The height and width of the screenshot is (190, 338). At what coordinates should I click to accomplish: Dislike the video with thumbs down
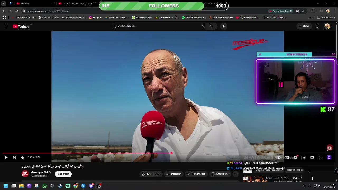pyautogui.click(x=158, y=174)
